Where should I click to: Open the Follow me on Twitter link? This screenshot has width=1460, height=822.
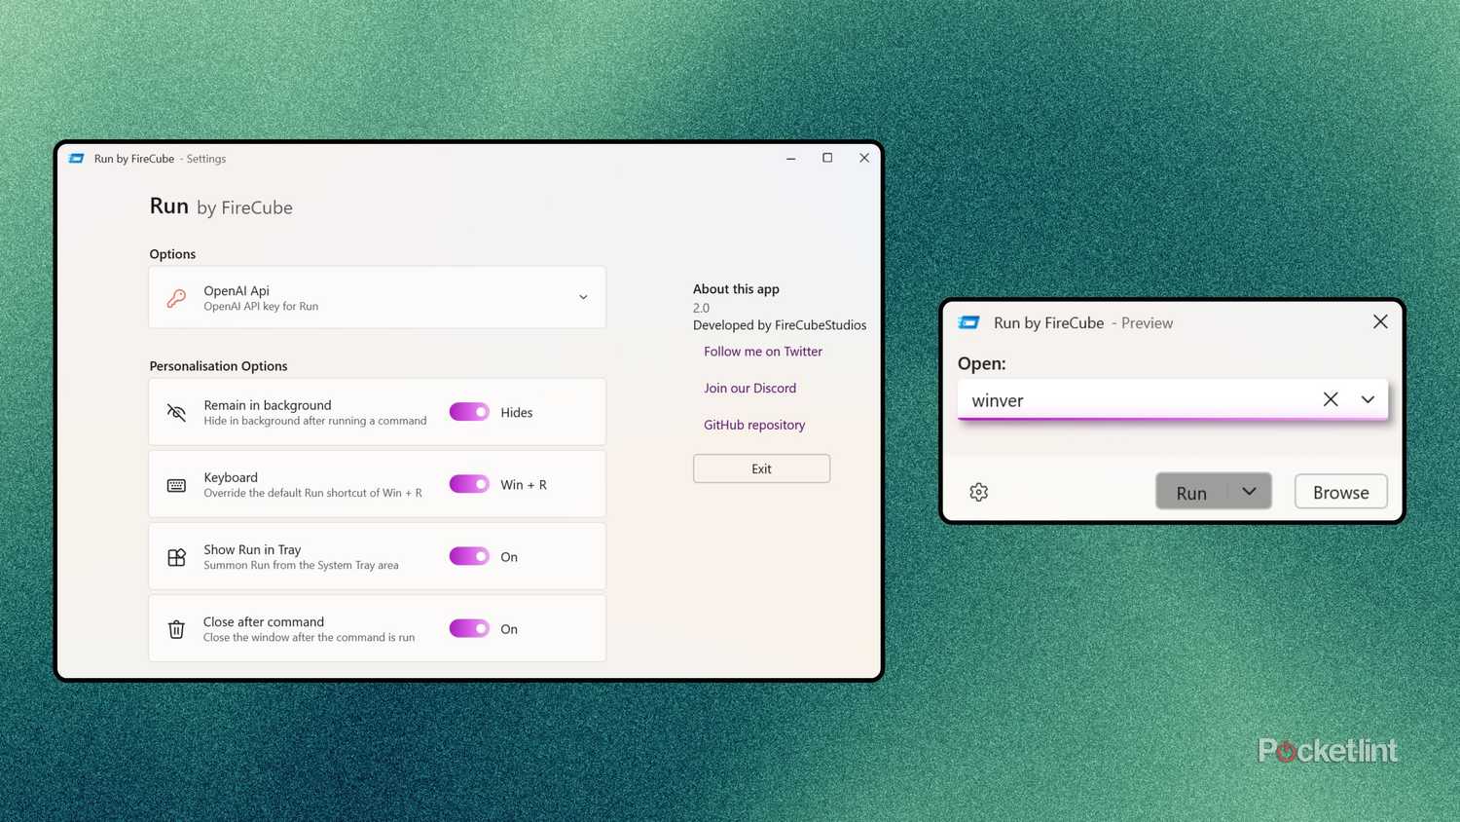[762, 352]
